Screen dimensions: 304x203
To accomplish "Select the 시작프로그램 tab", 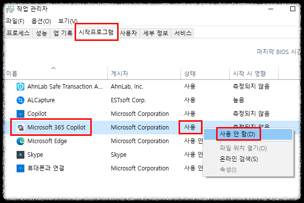I will pos(96,32).
